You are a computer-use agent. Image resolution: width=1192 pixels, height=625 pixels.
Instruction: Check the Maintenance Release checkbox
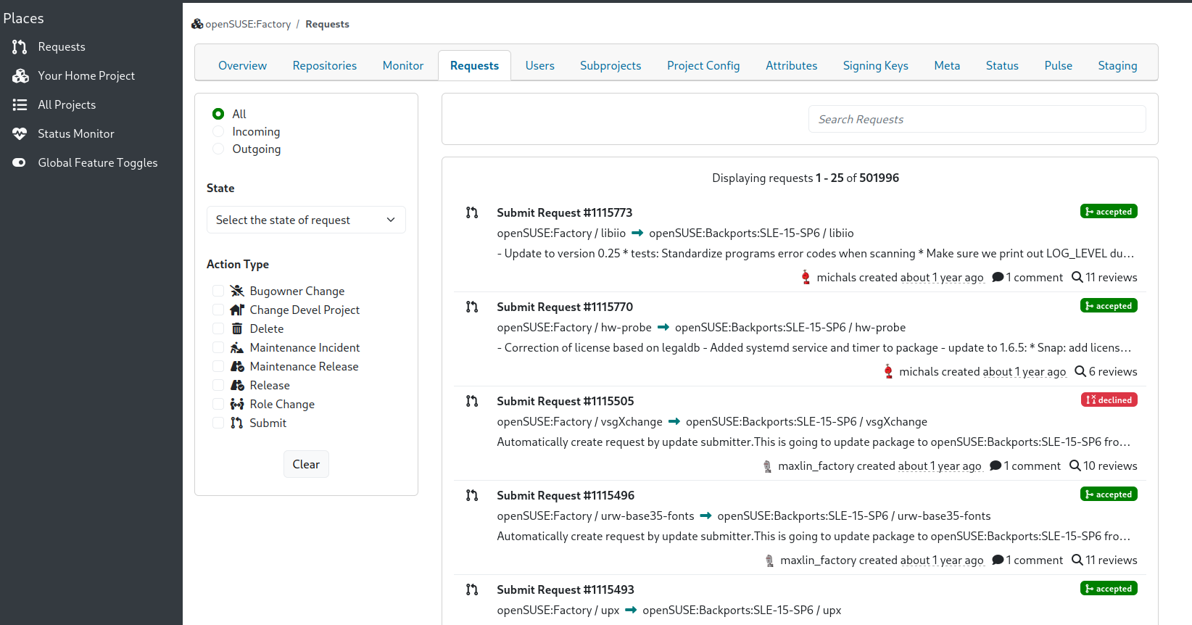218,366
